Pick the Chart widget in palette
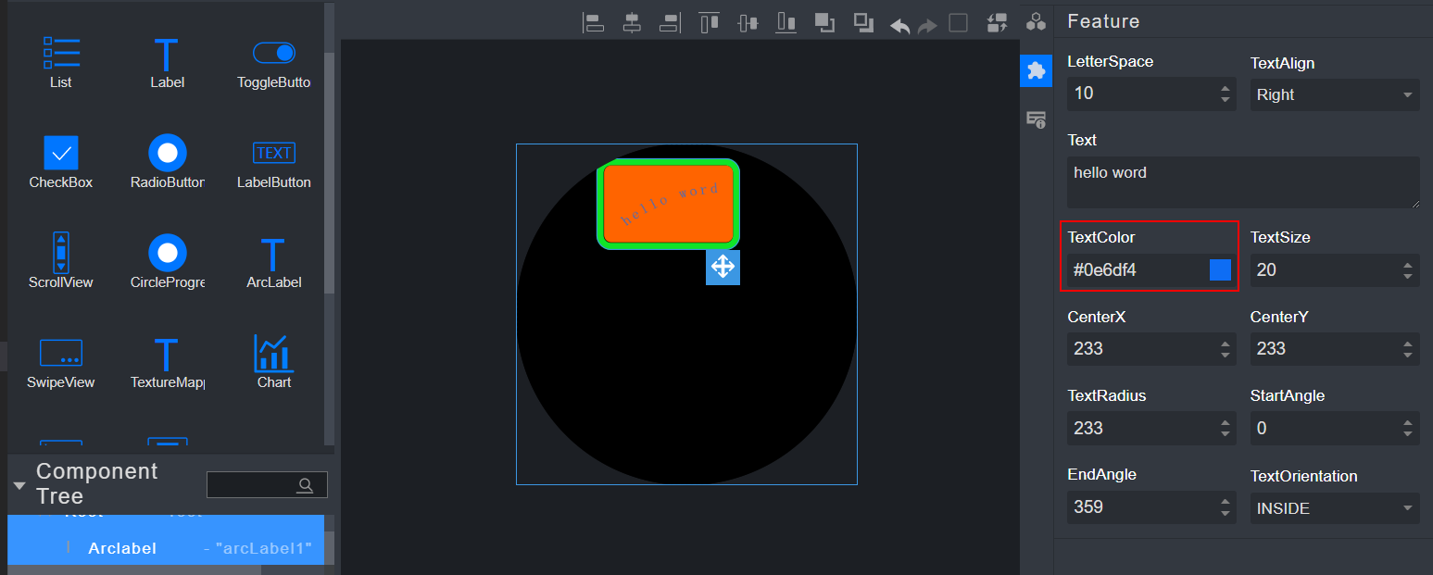Viewport: 1433px width, 575px height. pos(273,361)
